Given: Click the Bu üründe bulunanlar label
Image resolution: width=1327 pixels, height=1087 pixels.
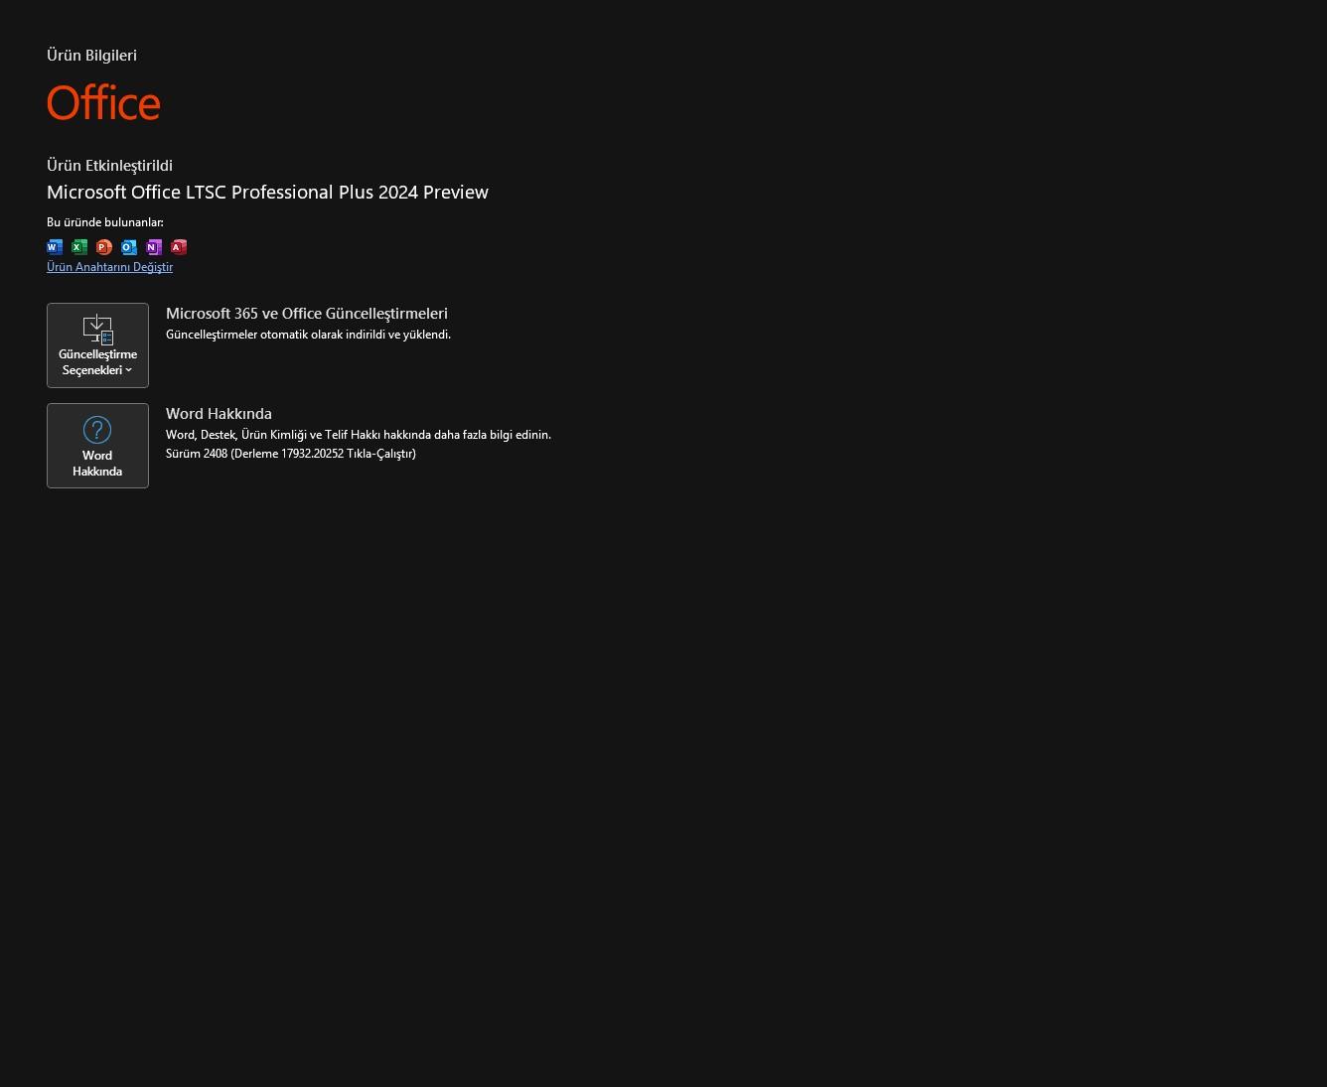Looking at the screenshot, I should coord(105,222).
